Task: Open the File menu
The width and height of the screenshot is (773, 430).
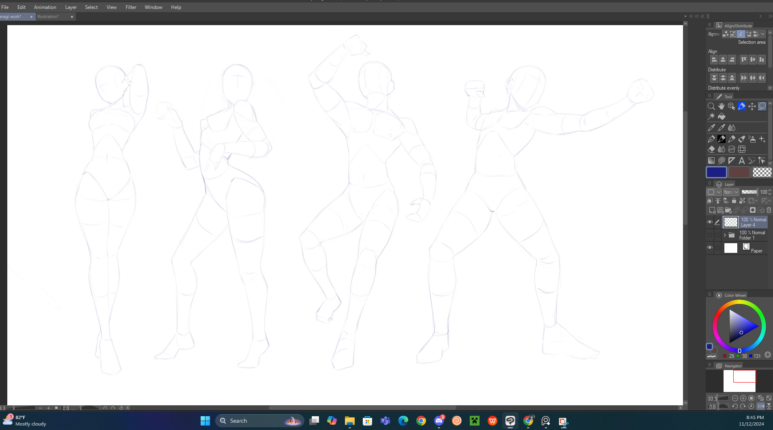Action: 5,7
